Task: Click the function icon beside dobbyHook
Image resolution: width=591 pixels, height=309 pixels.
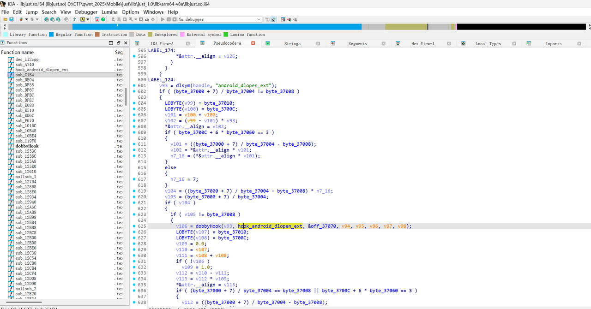Action: click(x=11, y=146)
